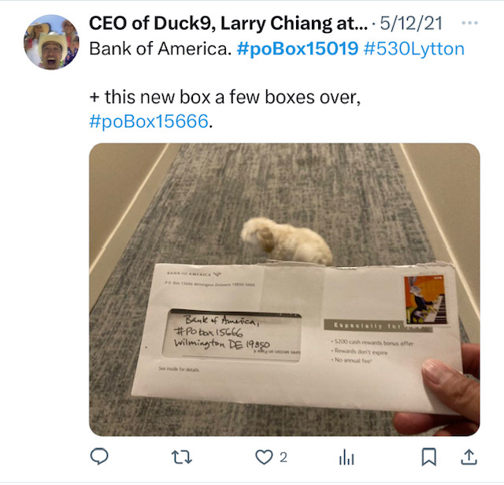
Task: Click the handwritten address window in the photo
Action: (232, 335)
